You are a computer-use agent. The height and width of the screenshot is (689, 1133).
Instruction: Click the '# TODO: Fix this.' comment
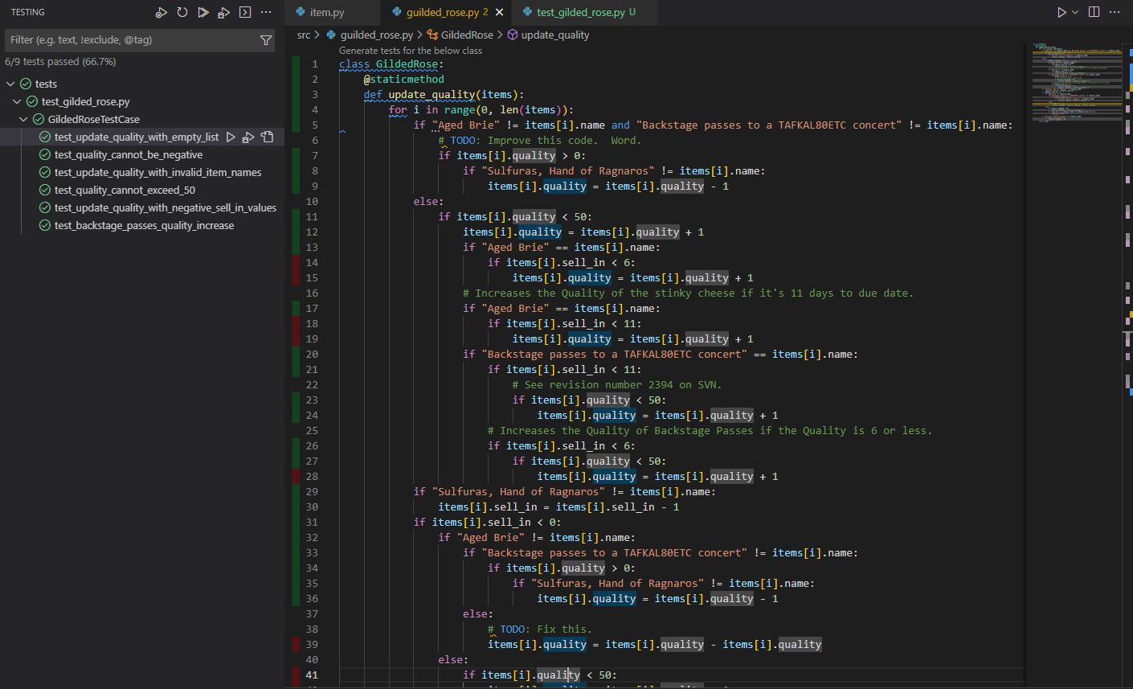[539, 629]
